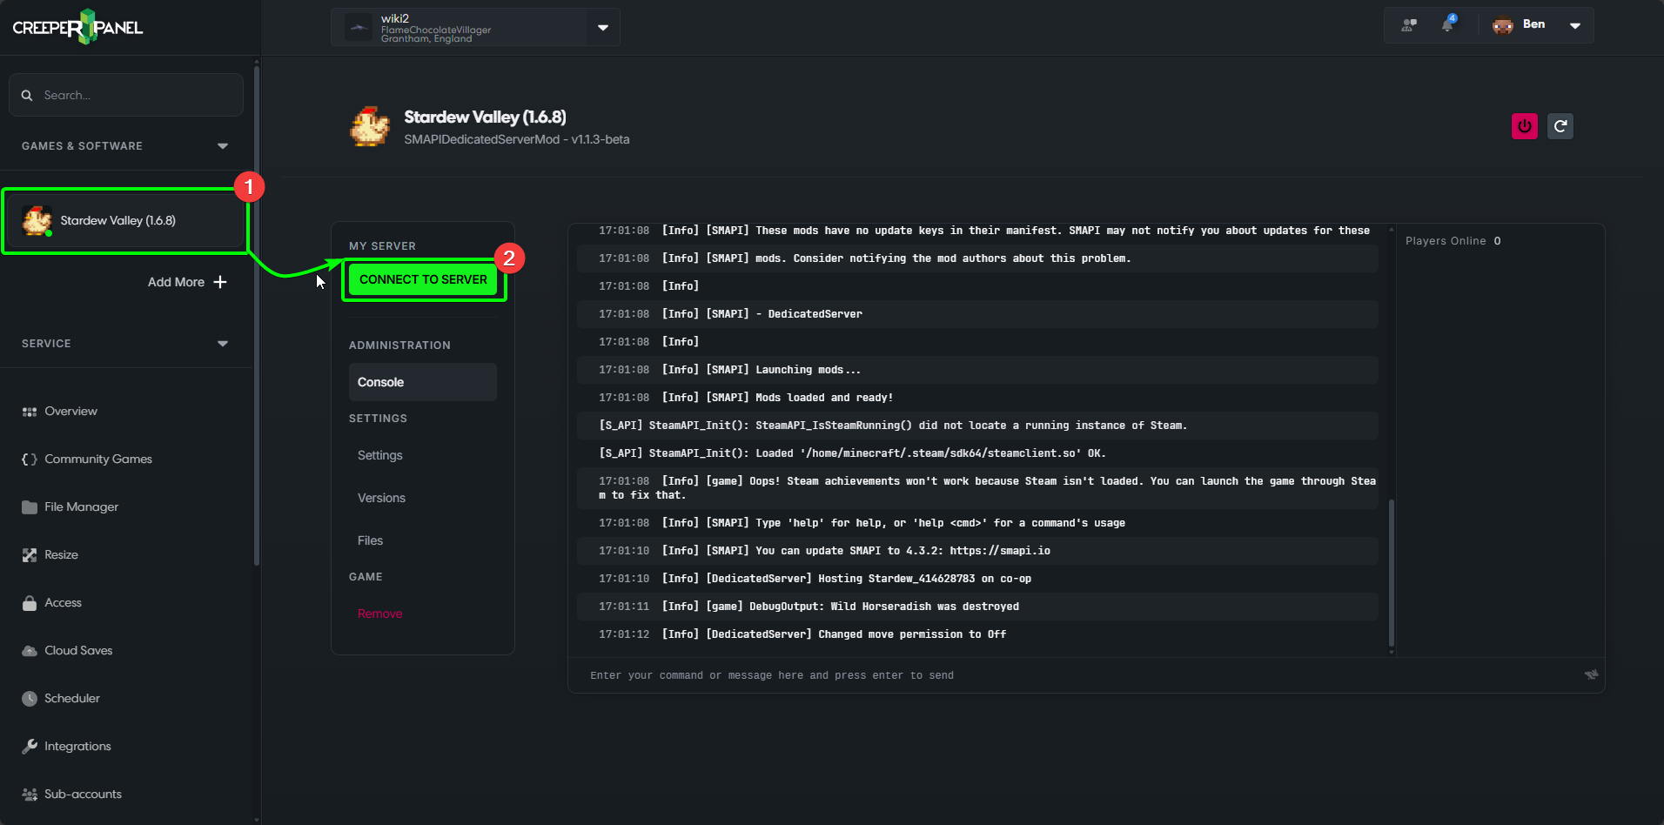The height and width of the screenshot is (825, 1664).
Task: Open the Versions settings page
Action: [x=381, y=498]
